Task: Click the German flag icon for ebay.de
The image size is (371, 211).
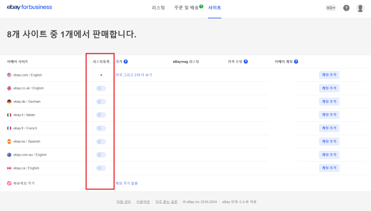Action: [x=9, y=102]
